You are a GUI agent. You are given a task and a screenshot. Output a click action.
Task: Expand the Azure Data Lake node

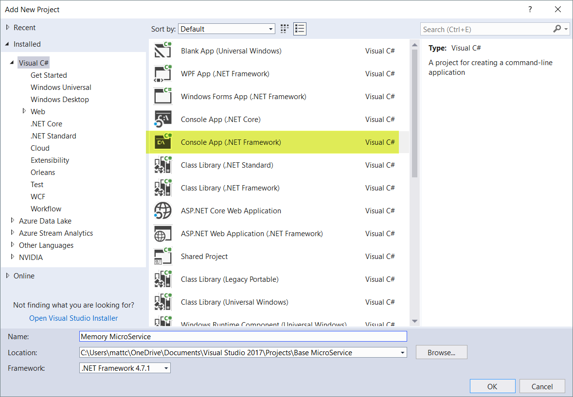[x=13, y=221]
